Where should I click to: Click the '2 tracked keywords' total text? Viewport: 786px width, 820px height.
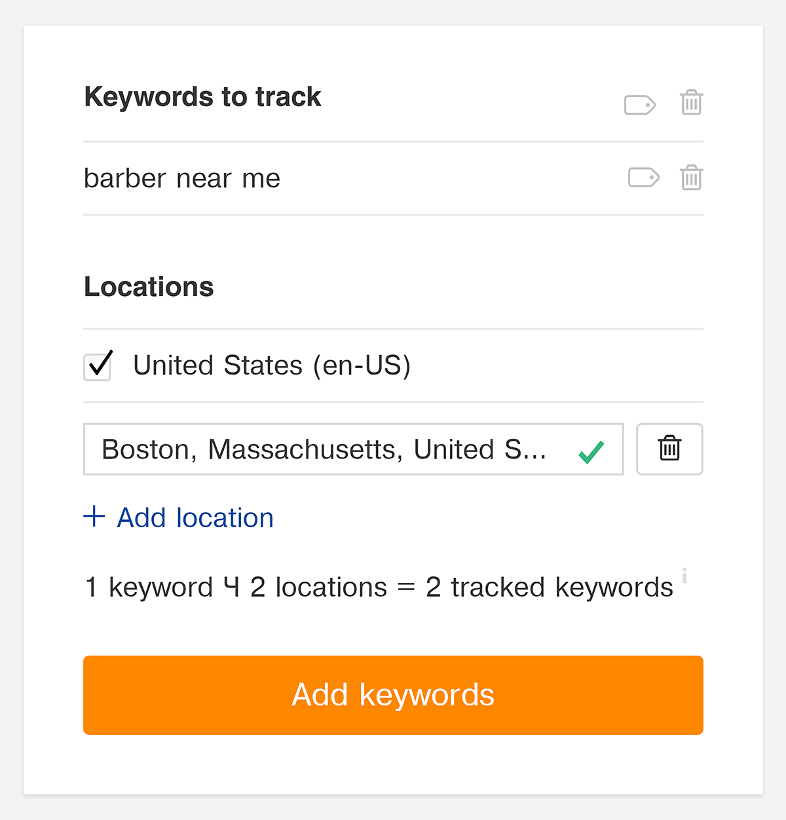(549, 587)
